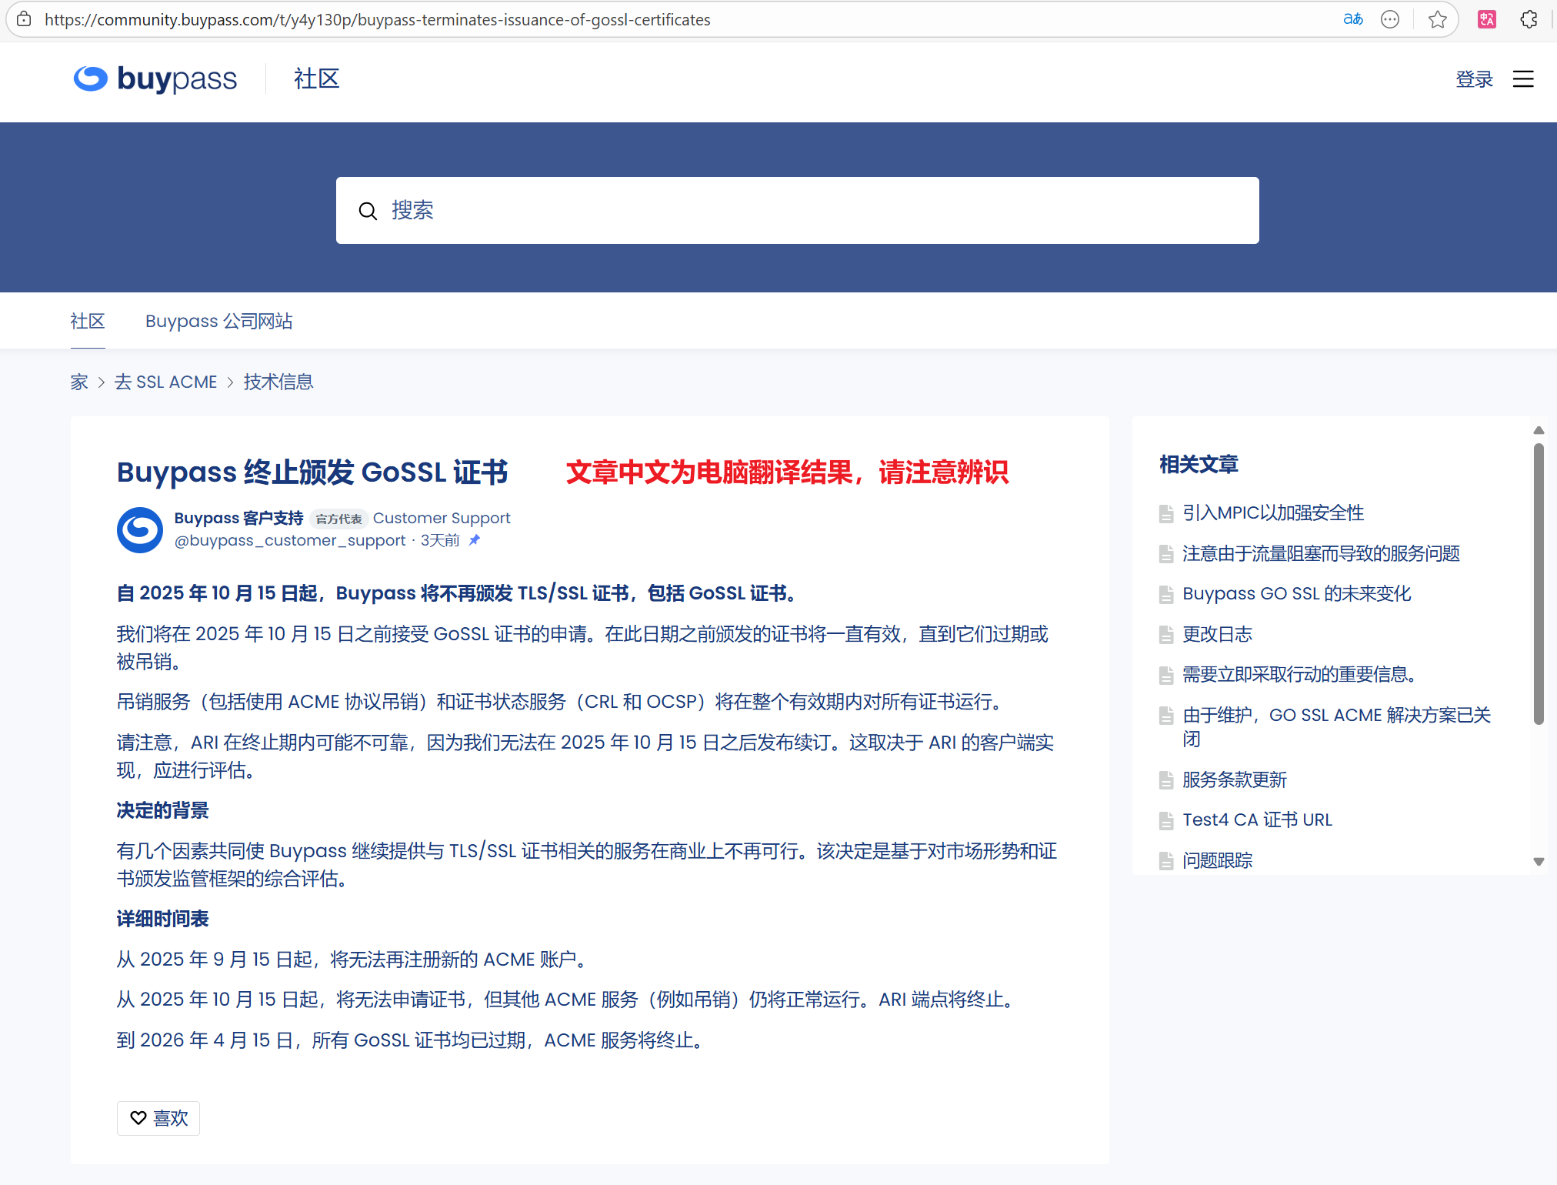1557x1185 pixels.
Task: Open 去 SSL ACME breadcrumb link
Action: tap(166, 382)
